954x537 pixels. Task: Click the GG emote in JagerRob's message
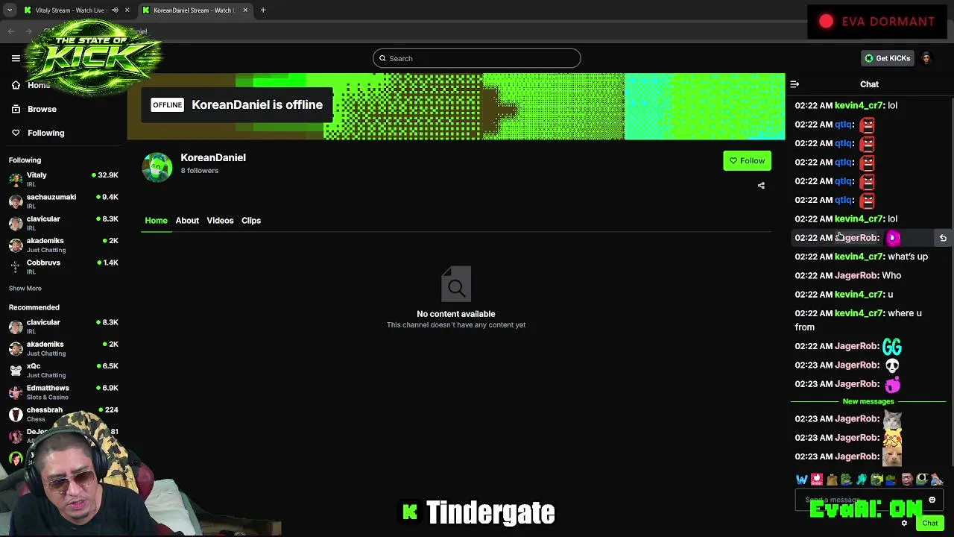pos(892,346)
